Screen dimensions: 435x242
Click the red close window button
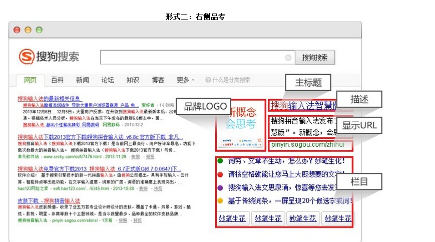(x=17, y=30)
